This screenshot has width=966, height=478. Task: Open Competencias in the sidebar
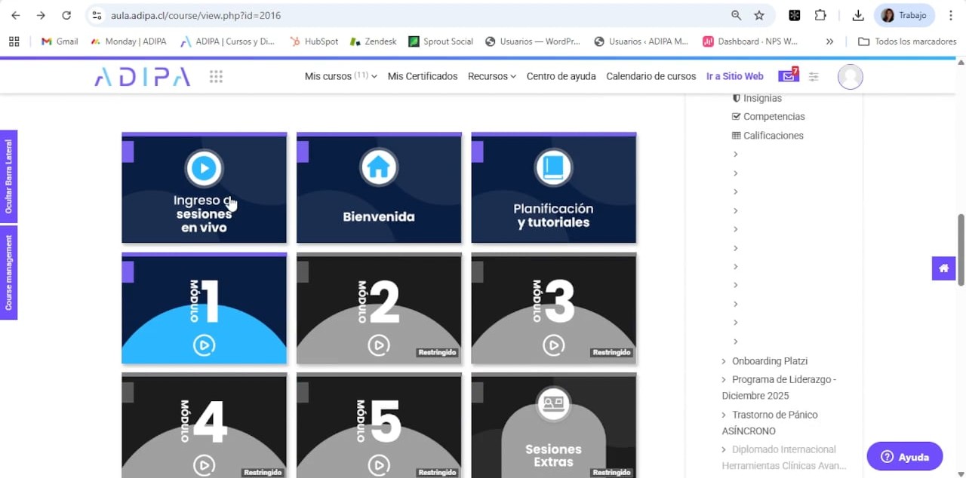tap(768, 117)
